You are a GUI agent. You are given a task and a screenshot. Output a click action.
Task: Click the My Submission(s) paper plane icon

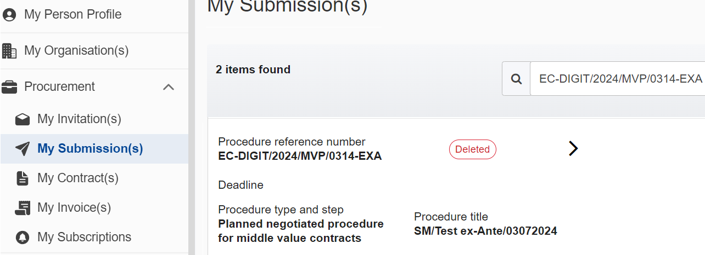[x=23, y=149]
